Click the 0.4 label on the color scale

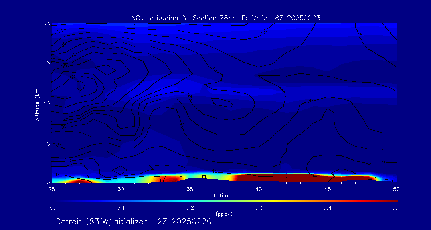tap(328, 207)
